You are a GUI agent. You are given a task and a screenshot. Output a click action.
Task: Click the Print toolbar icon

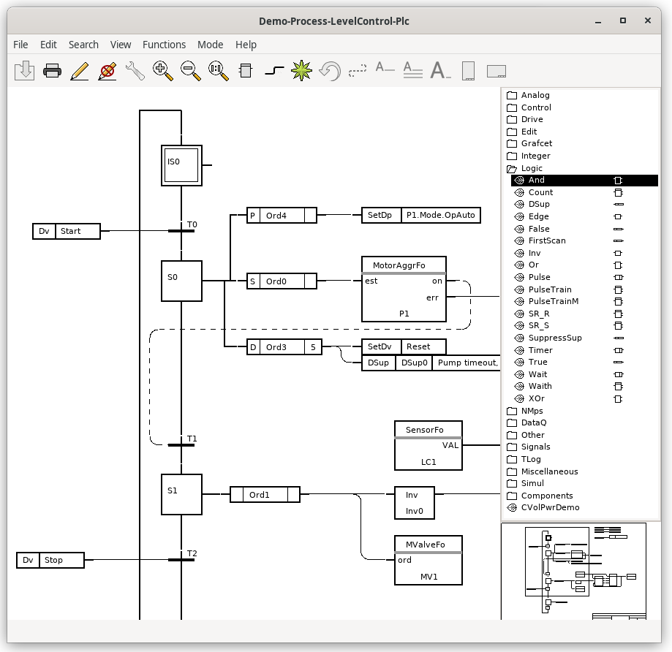(53, 70)
